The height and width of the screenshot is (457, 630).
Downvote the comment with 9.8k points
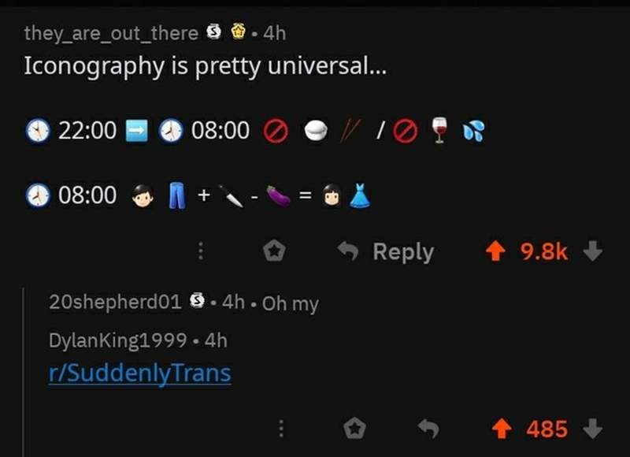593,251
